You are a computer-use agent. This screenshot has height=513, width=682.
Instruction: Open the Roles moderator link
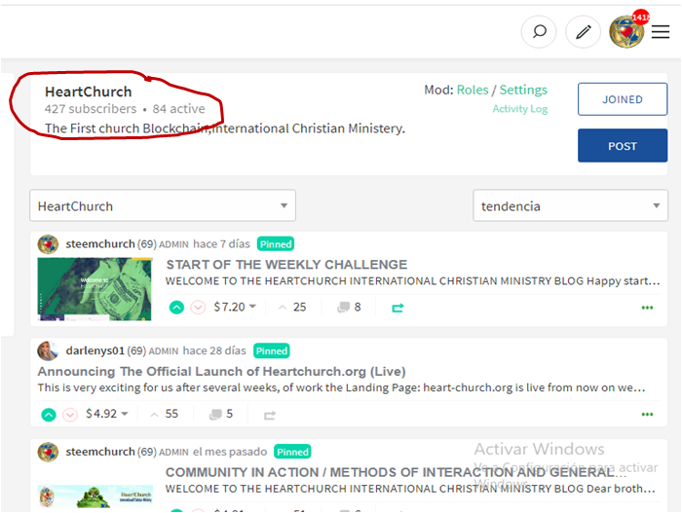coord(473,90)
